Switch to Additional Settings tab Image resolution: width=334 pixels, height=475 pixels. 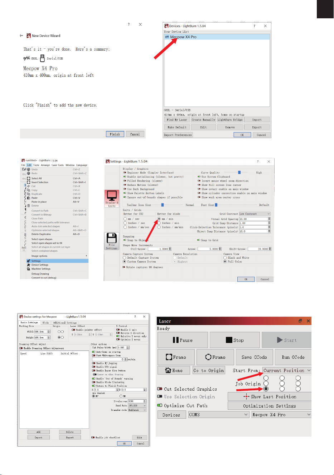65,323
